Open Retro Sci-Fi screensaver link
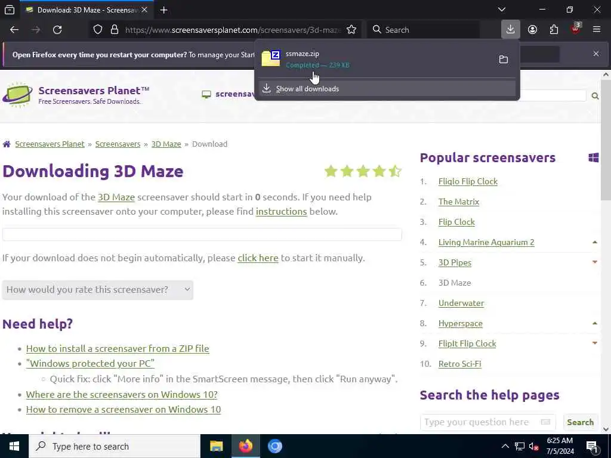 460,364
